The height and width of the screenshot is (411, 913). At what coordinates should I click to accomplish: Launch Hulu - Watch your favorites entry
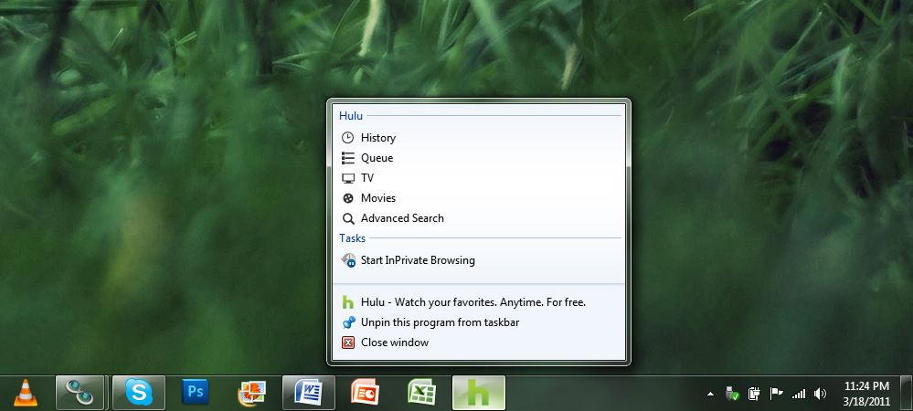(479, 302)
